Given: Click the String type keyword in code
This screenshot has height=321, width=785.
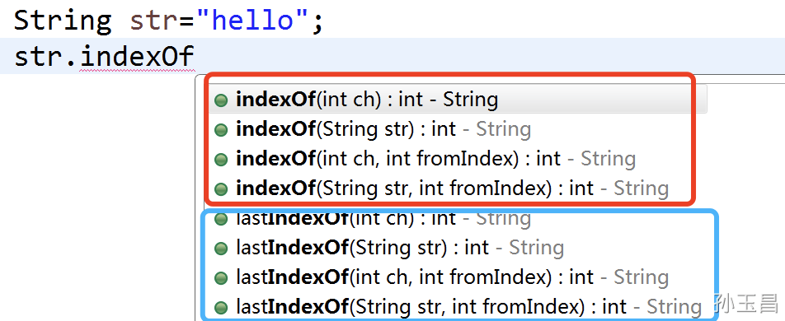Looking at the screenshot, I should pyautogui.click(x=63, y=21).
